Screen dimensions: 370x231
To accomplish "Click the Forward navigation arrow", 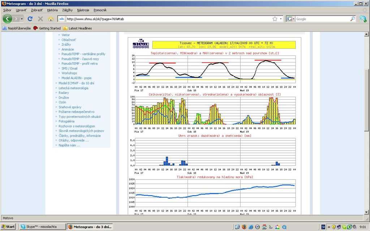I will tap(16, 19).
